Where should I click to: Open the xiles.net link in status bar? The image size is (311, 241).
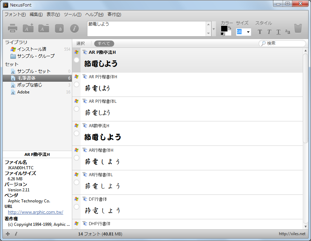tap(292, 234)
